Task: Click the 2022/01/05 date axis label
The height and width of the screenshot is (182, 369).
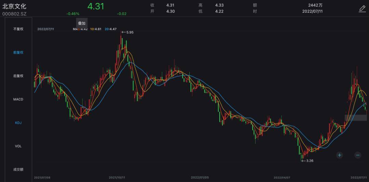Action: coord(200,178)
